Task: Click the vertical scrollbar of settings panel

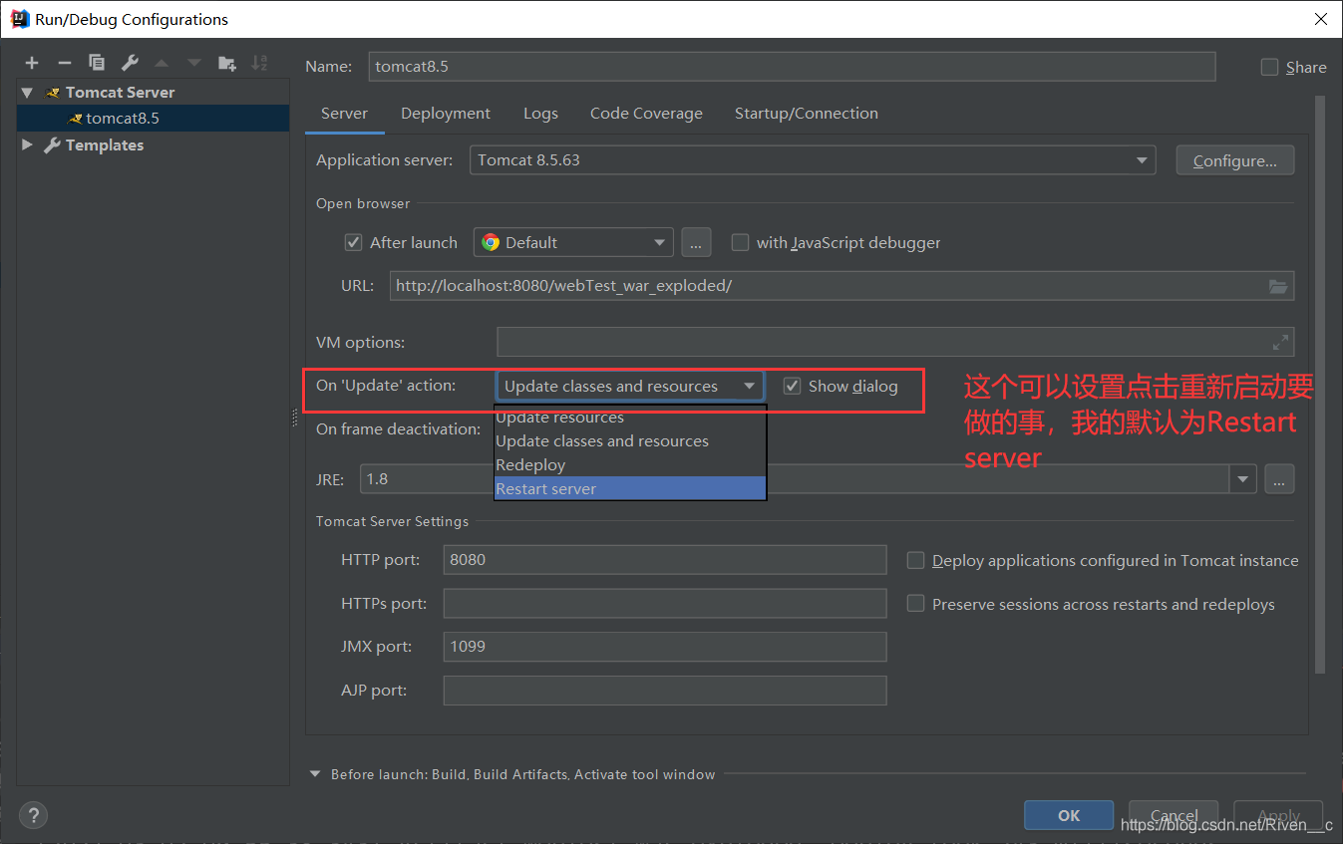Action: point(1320,384)
